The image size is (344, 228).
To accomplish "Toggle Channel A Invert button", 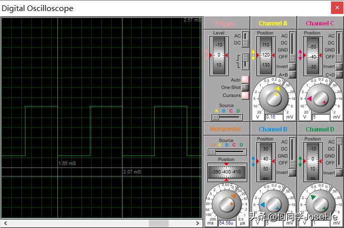I will coord(292,66).
